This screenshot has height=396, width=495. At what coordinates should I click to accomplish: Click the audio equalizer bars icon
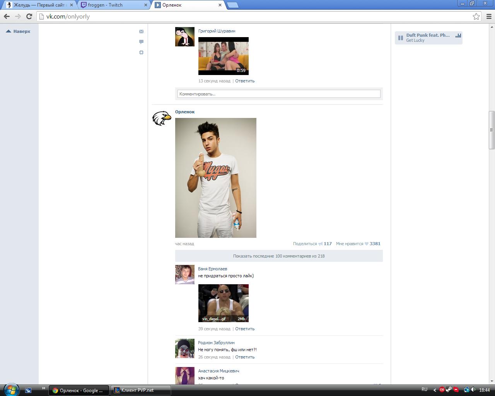pos(458,36)
